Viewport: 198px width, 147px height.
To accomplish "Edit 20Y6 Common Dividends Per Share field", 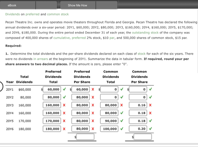I will pos(138,129).
